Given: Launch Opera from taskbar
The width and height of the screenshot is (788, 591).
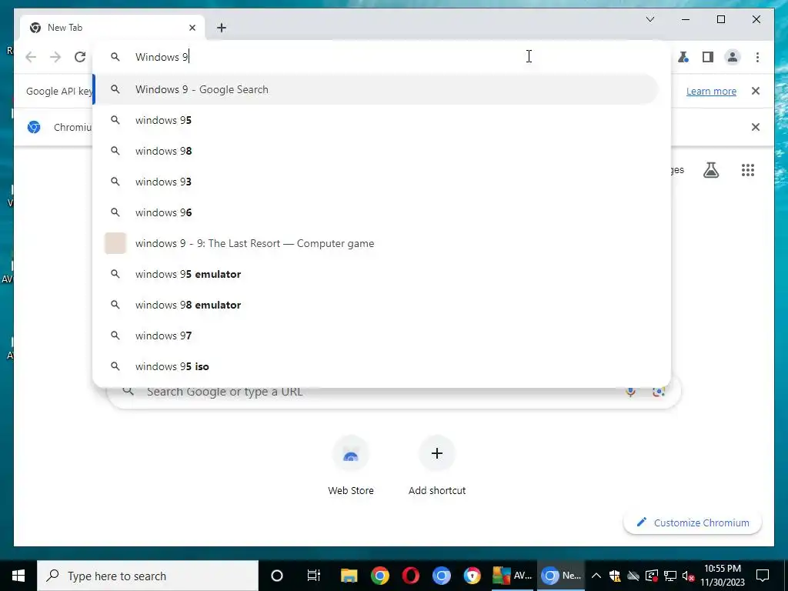Looking at the screenshot, I should pyautogui.click(x=411, y=576).
